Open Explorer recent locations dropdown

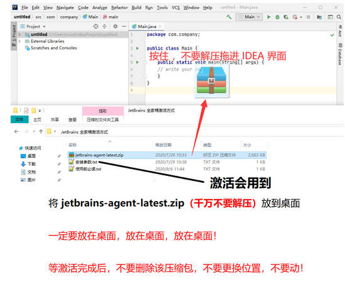pos(34,131)
